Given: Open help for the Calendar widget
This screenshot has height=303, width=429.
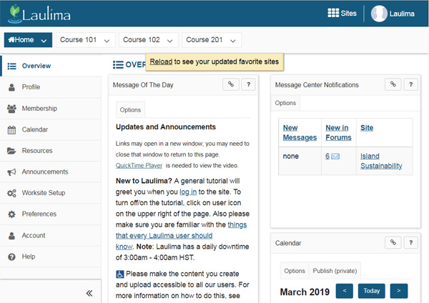Looking at the screenshot, I should click(x=410, y=242).
